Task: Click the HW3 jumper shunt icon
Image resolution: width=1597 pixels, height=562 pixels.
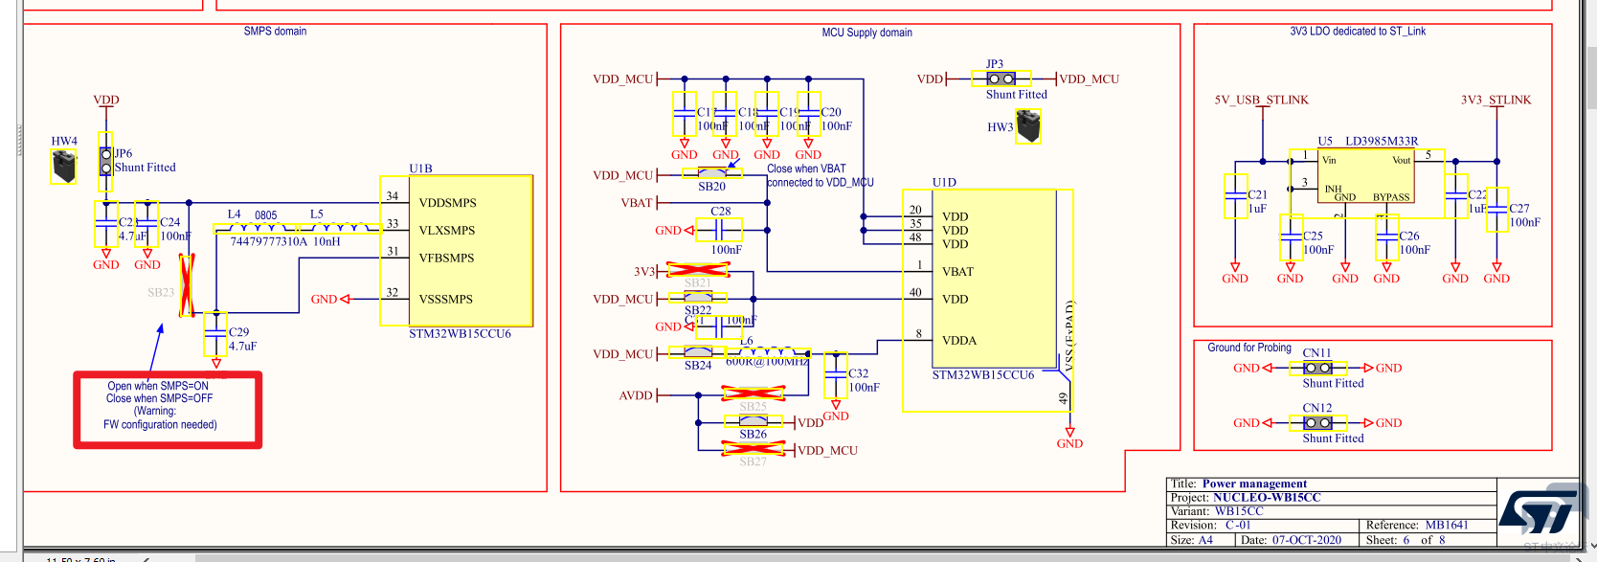Action: [1028, 126]
